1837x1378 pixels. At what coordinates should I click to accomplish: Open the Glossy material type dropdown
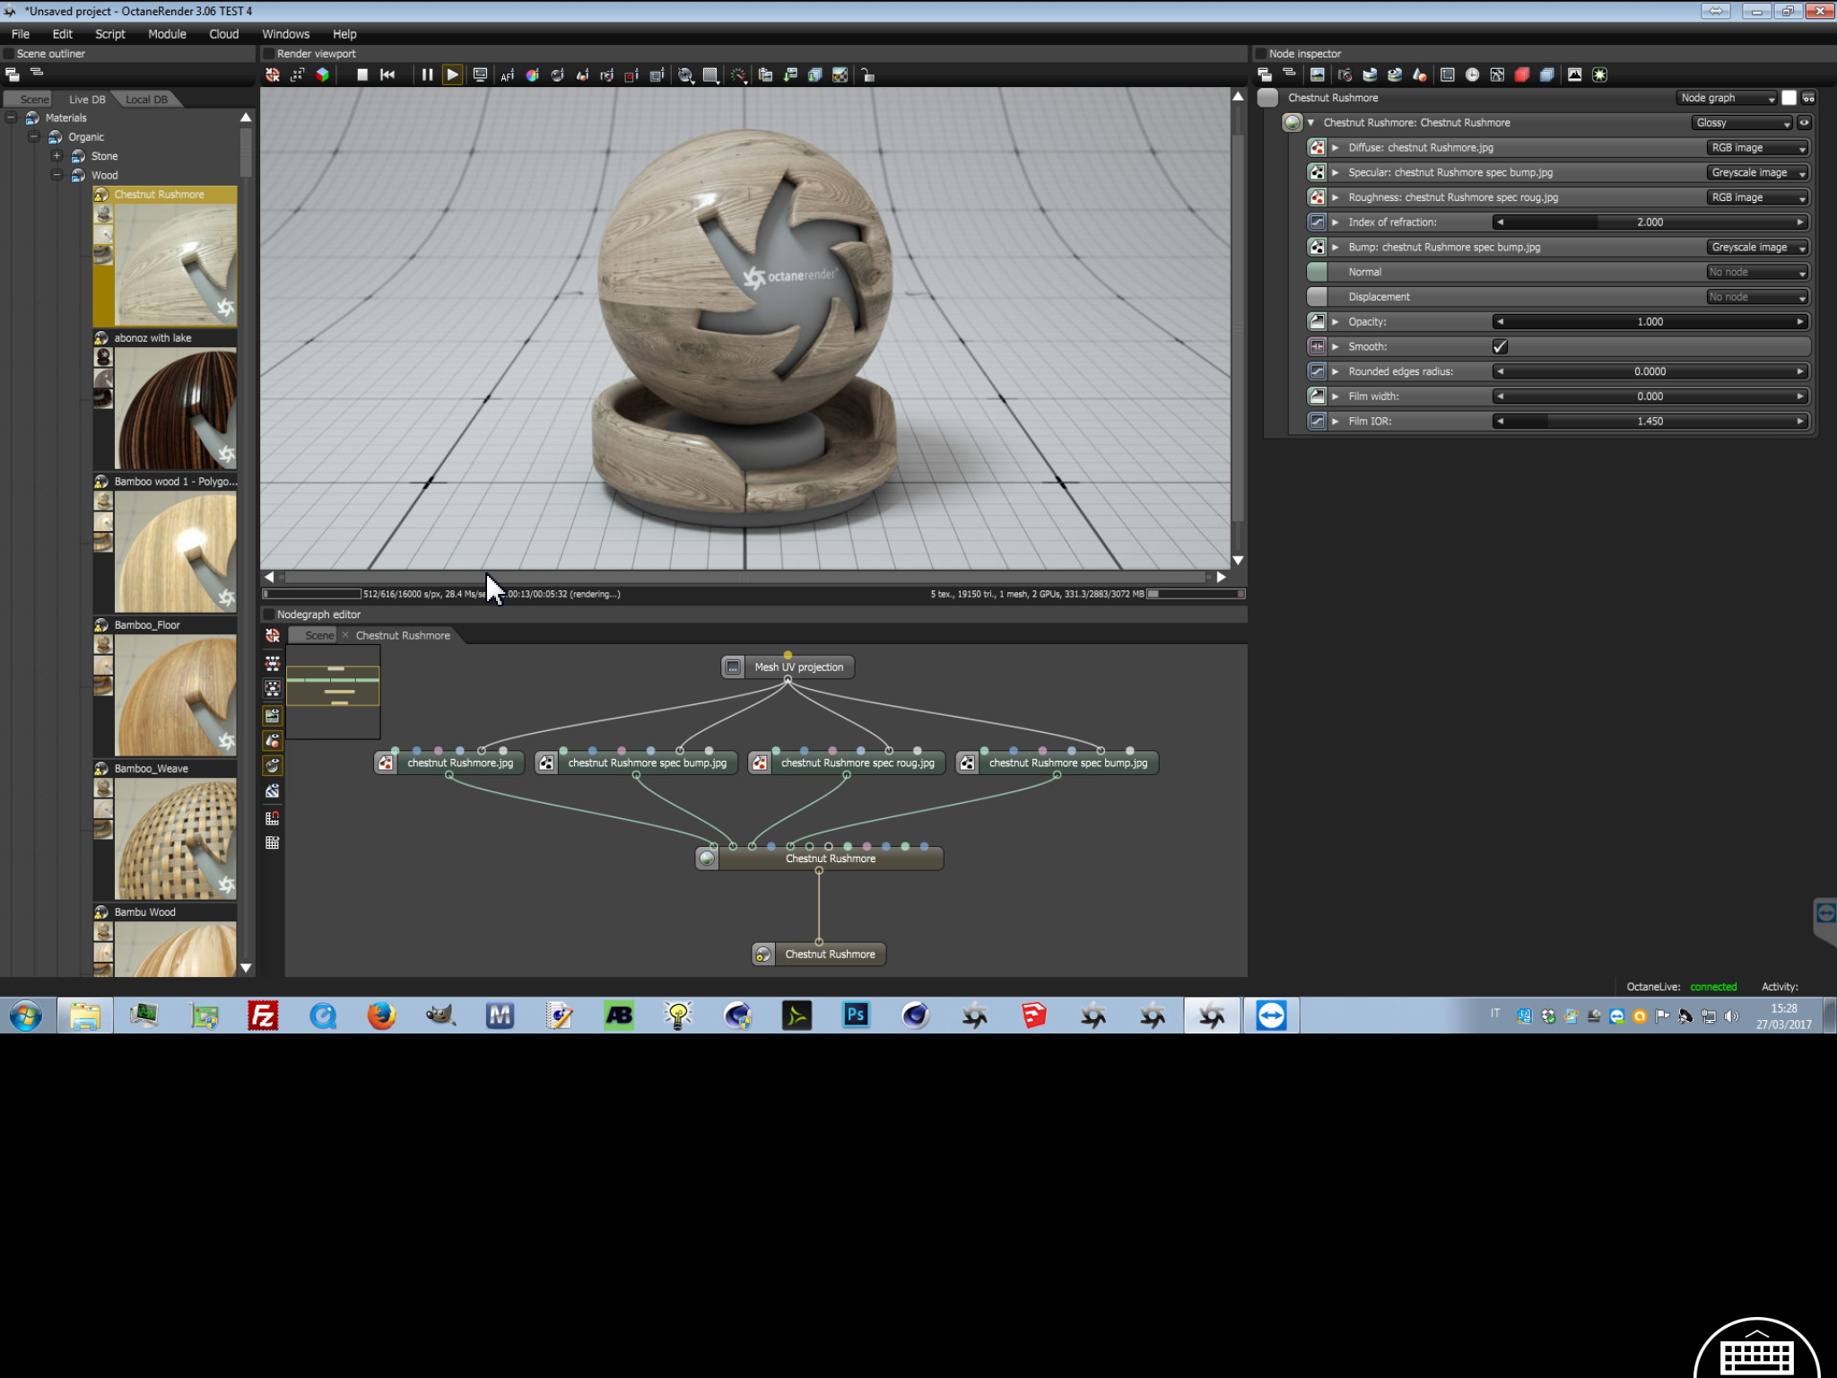pos(1742,123)
